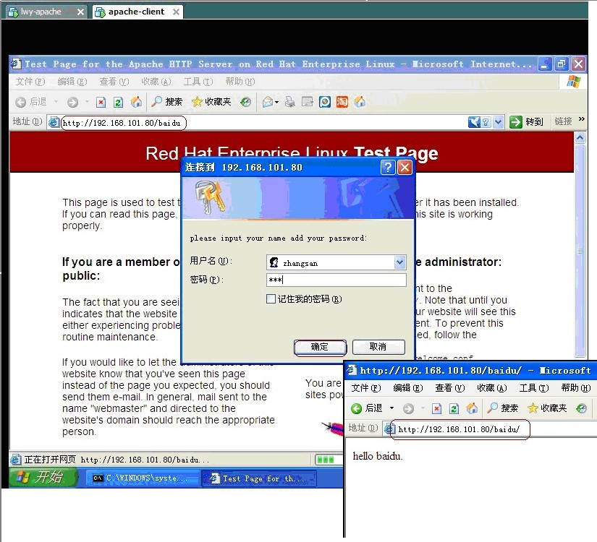
Task: Open the Home page icon
Action: click(x=137, y=102)
